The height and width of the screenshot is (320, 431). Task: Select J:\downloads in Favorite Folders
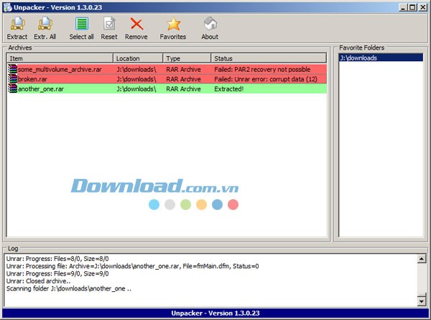359,58
